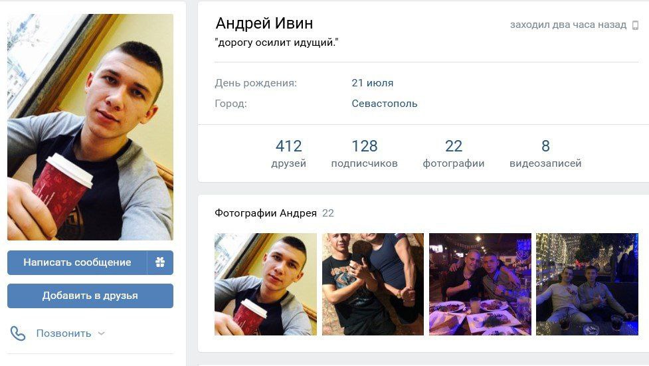
Task: Click the Написать сообщение button
Action: click(x=77, y=262)
